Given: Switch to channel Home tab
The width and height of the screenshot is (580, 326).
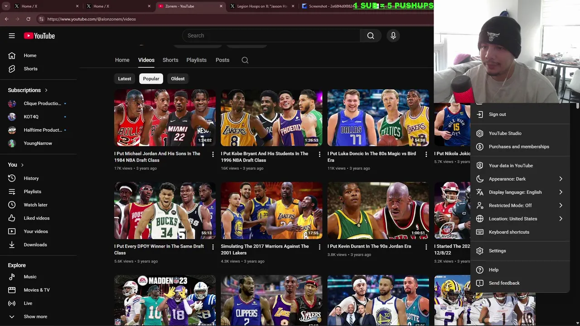Looking at the screenshot, I should coord(122,60).
